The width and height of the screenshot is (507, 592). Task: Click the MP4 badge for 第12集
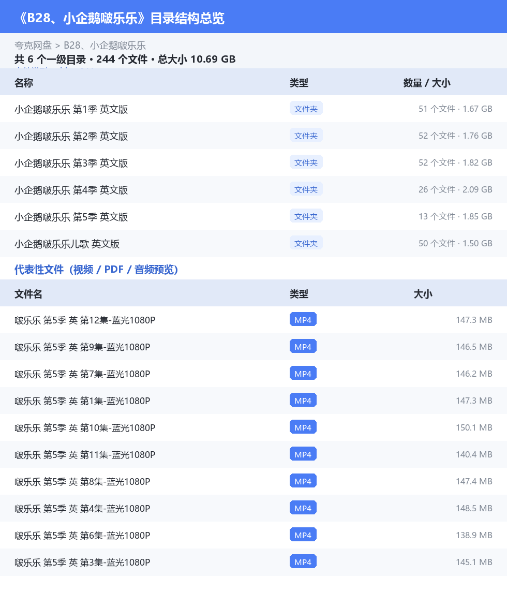pyautogui.click(x=303, y=320)
